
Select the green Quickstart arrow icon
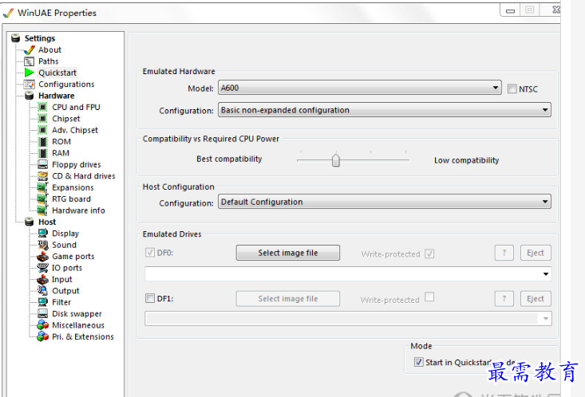click(x=29, y=73)
